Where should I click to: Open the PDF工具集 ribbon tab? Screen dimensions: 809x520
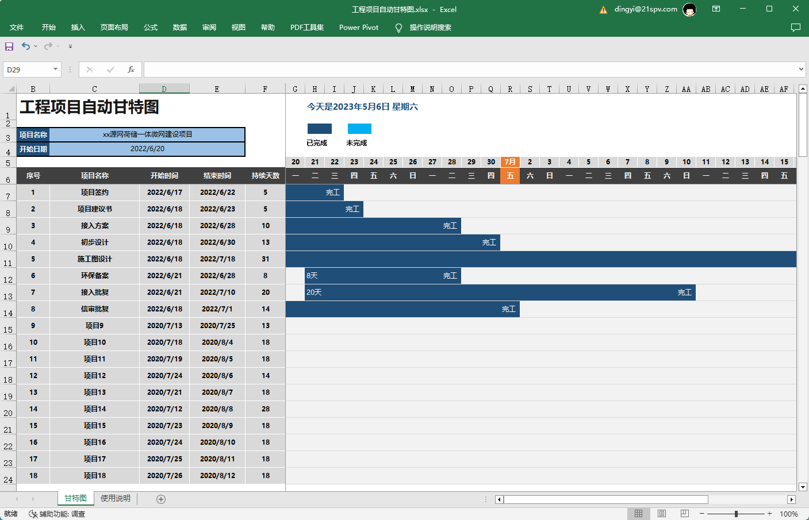tap(307, 28)
